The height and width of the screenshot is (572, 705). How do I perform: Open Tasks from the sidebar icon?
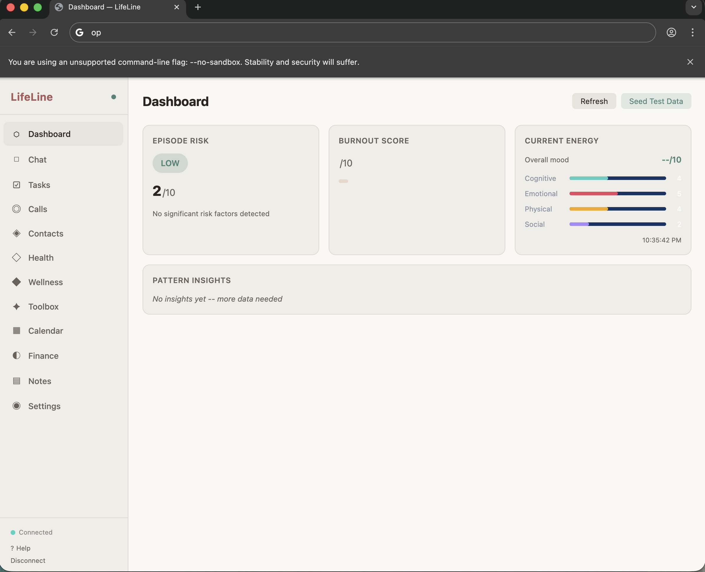[x=16, y=185]
